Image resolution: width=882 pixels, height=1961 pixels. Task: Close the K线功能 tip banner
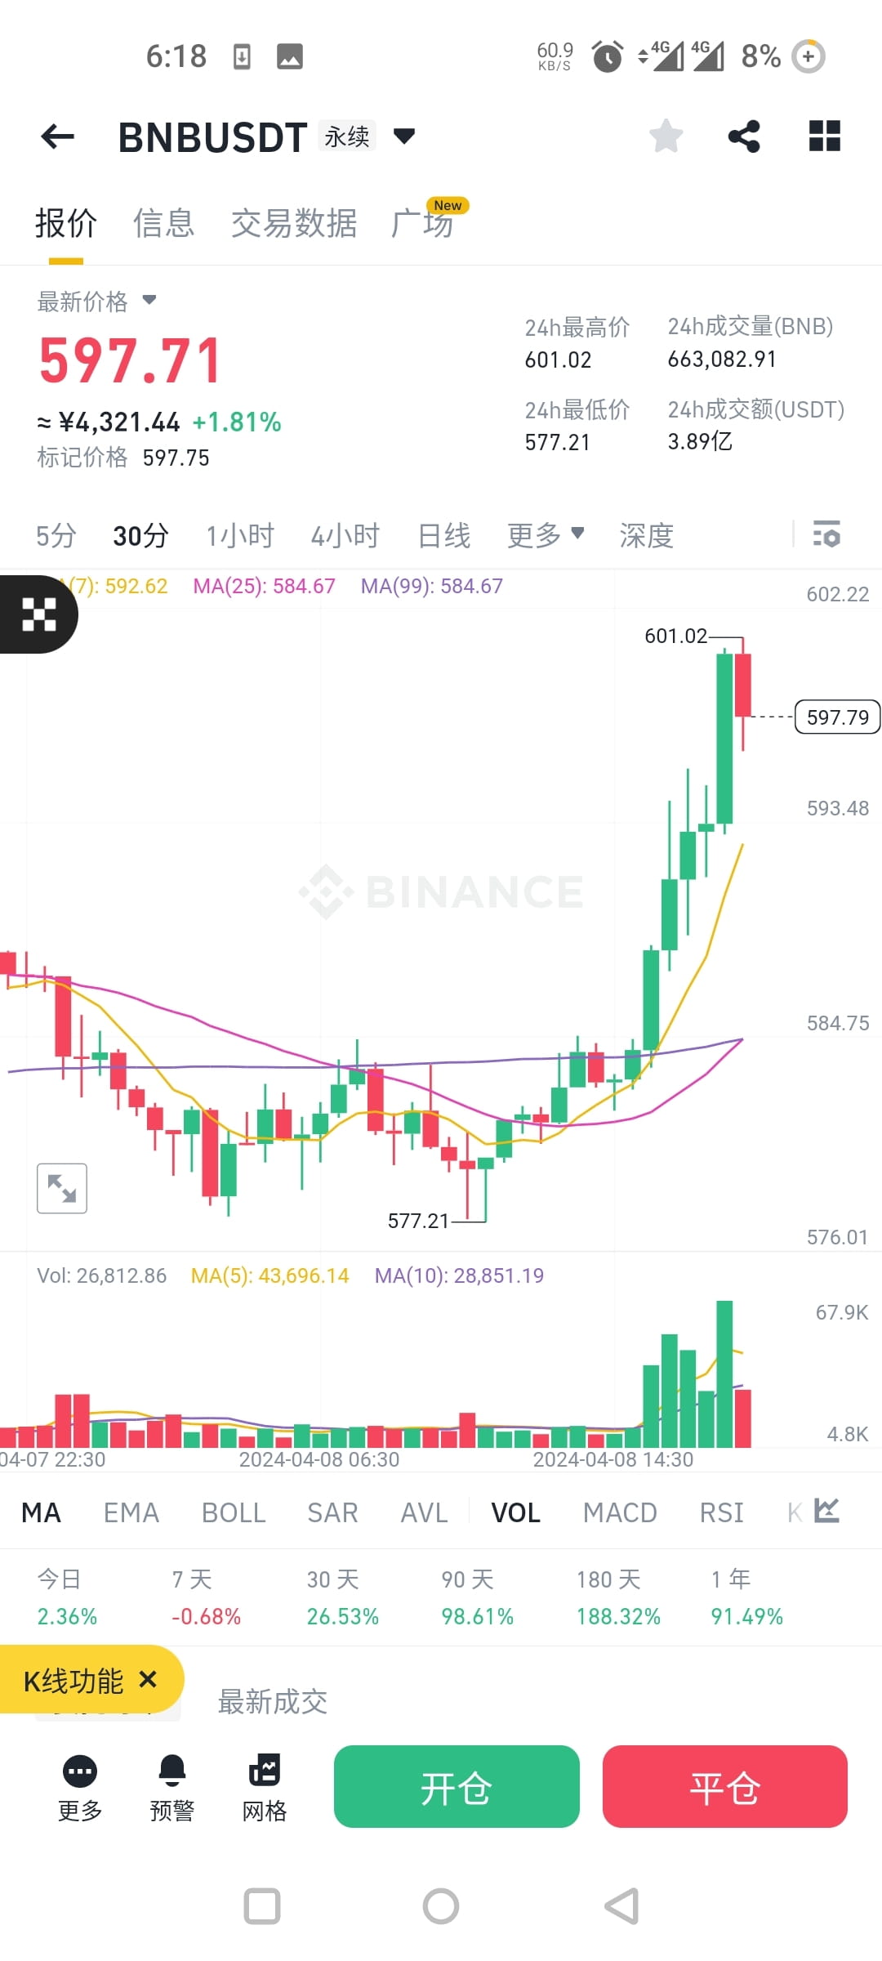(148, 1679)
